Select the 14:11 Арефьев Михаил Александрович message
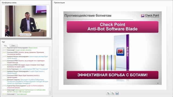This screenshot has width=173, height=97. click(24, 72)
